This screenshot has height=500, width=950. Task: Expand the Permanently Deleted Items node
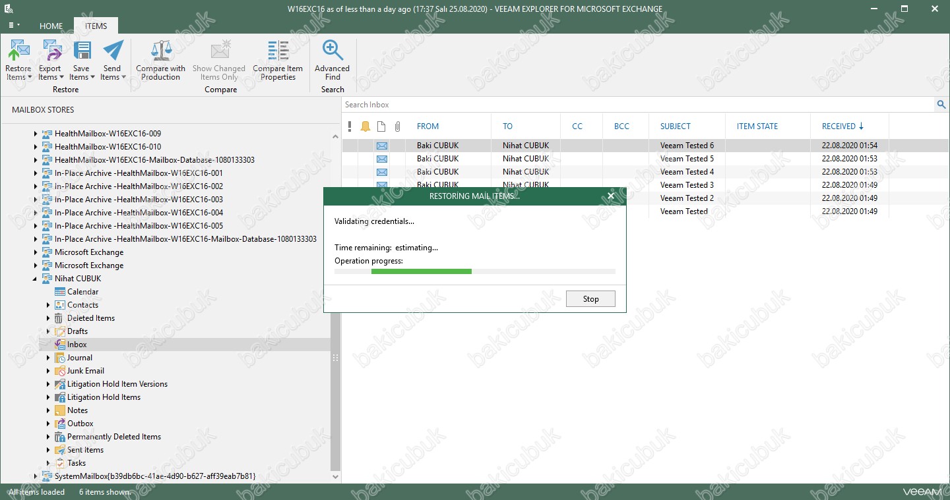pyautogui.click(x=48, y=437)
